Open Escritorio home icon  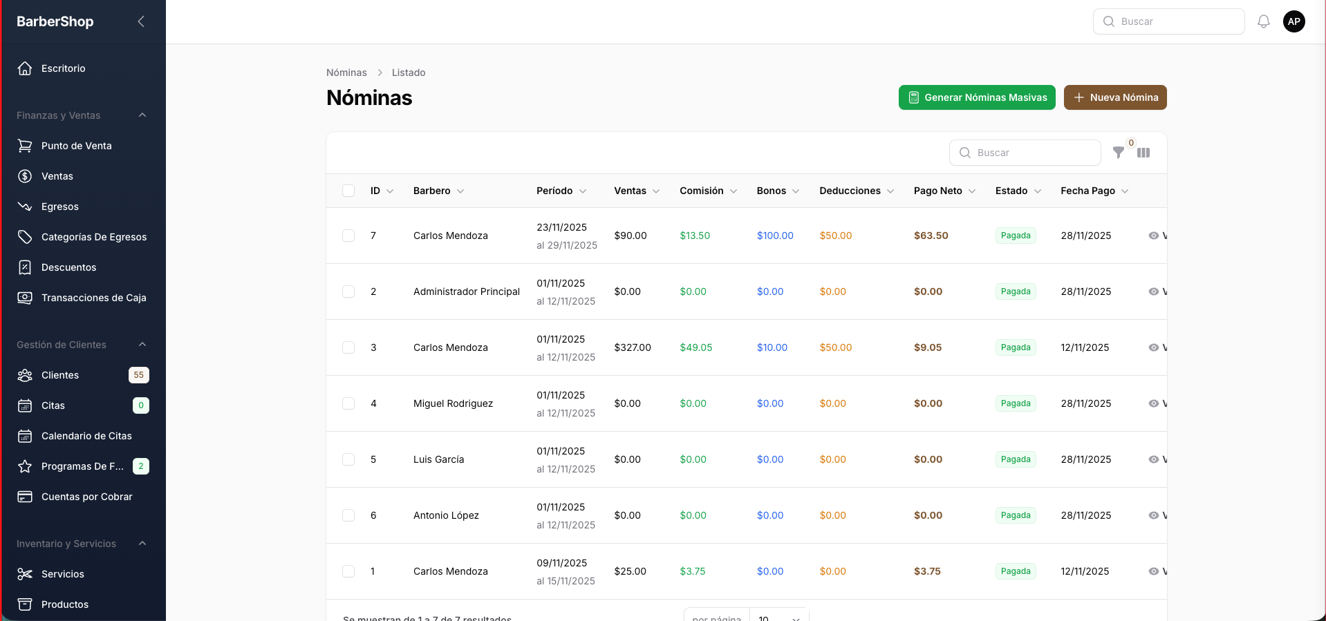pyautogui.click(x=25, y=68)
